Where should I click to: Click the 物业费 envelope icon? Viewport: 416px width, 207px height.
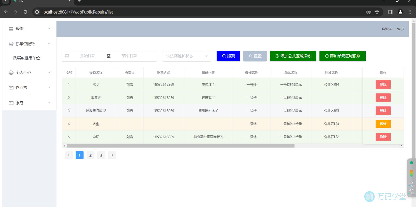point(11,88)
